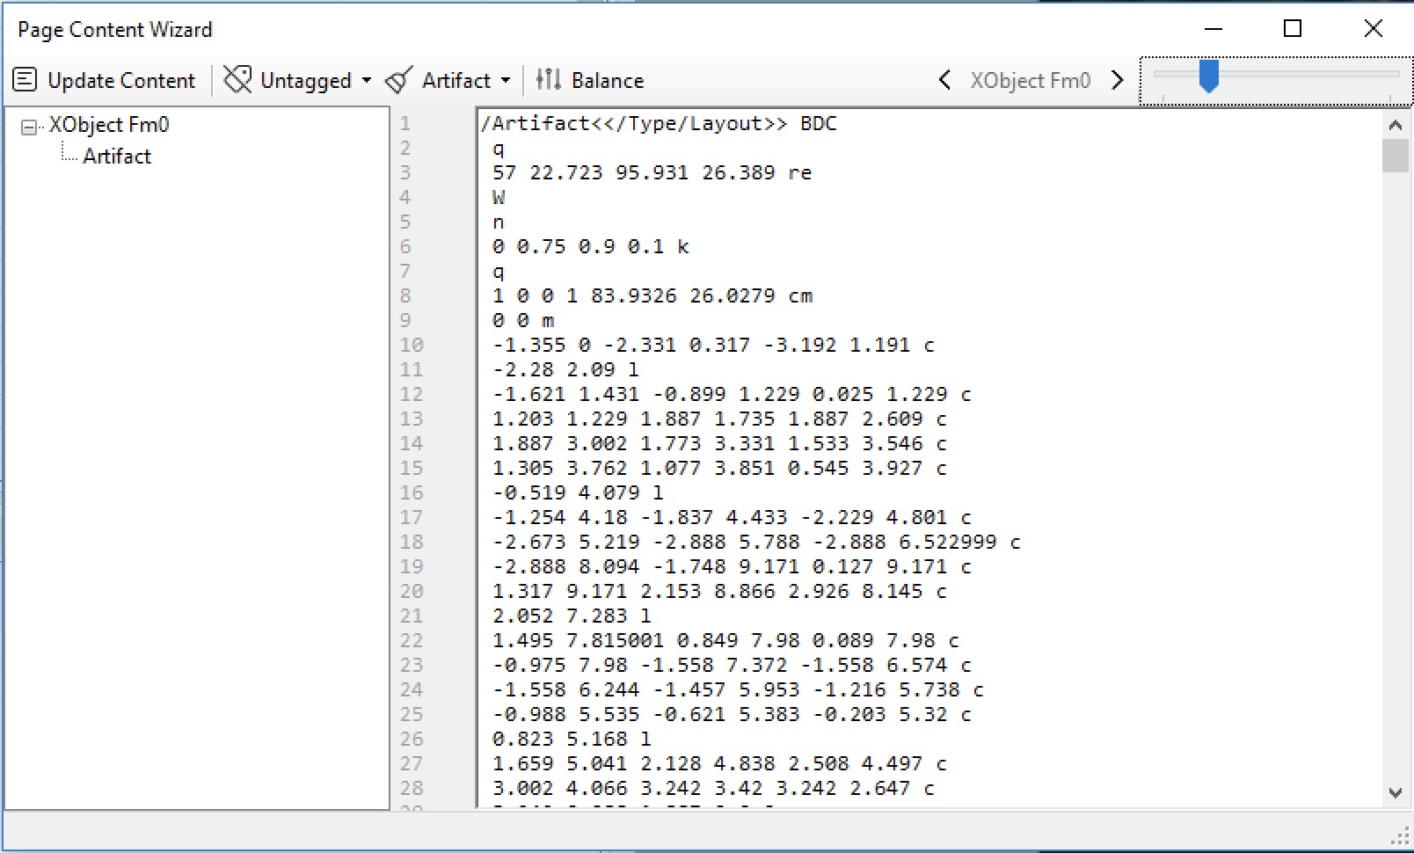Image resolution: width=1414 pixels, height=853 pixels.
Task: Go to previous XObject with left chevron
Action: [x=944, y=80]
